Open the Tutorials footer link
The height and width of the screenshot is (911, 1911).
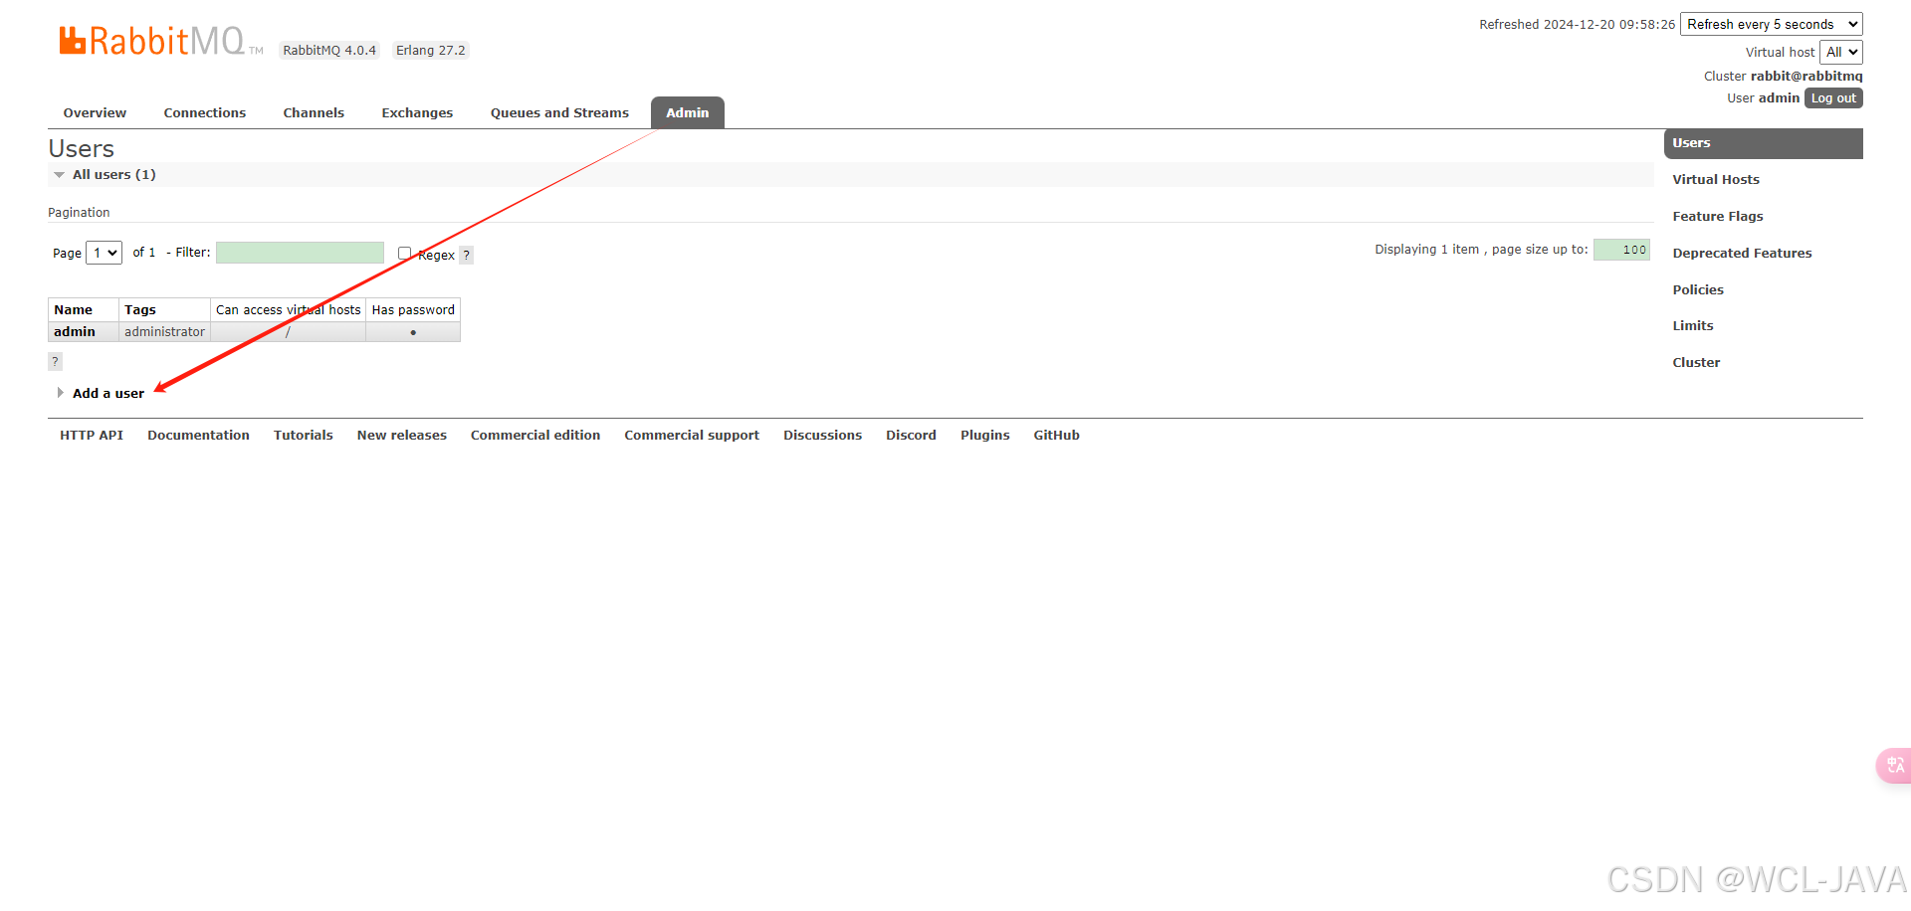point(304,435)
